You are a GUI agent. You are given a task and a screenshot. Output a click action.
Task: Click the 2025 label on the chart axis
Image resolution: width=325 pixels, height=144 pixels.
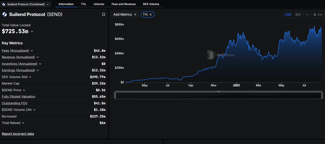click(x=236, y=85)
